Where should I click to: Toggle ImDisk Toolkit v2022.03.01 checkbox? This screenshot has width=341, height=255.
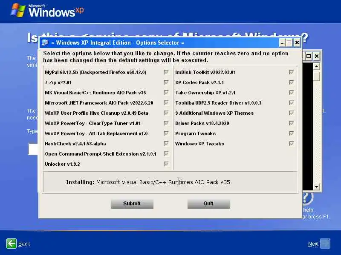click(292, 72)
